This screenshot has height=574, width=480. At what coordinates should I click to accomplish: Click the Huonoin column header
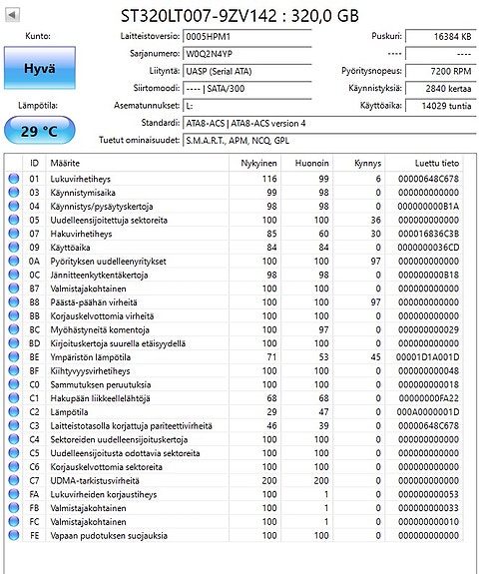coord(307,163)
